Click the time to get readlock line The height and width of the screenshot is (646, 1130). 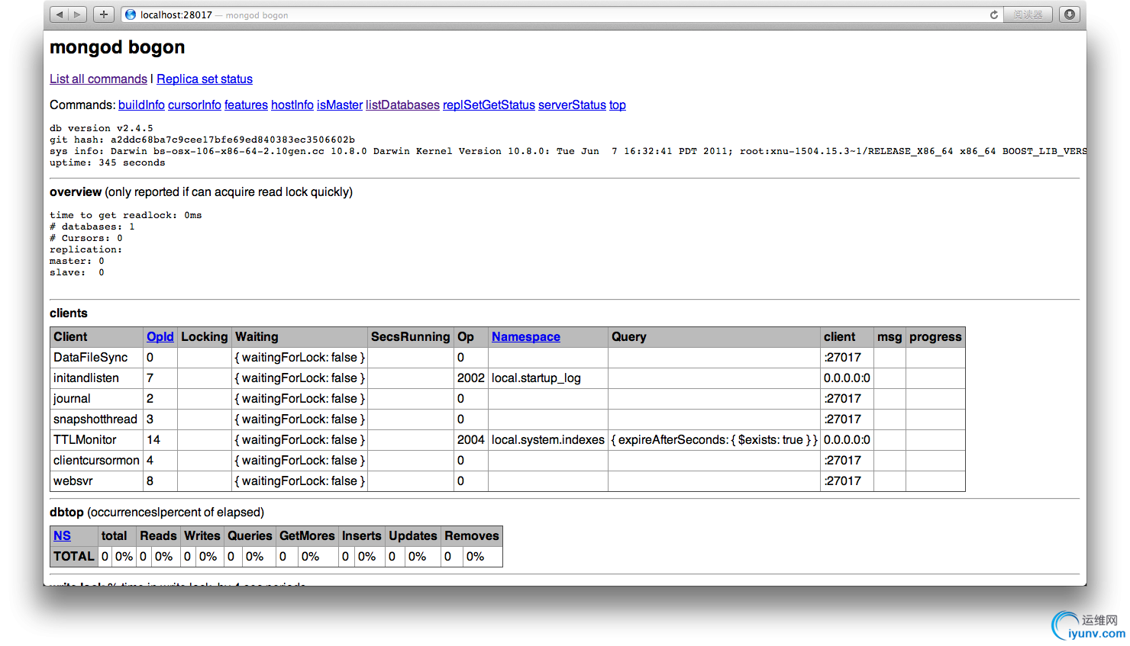[126, 215]
